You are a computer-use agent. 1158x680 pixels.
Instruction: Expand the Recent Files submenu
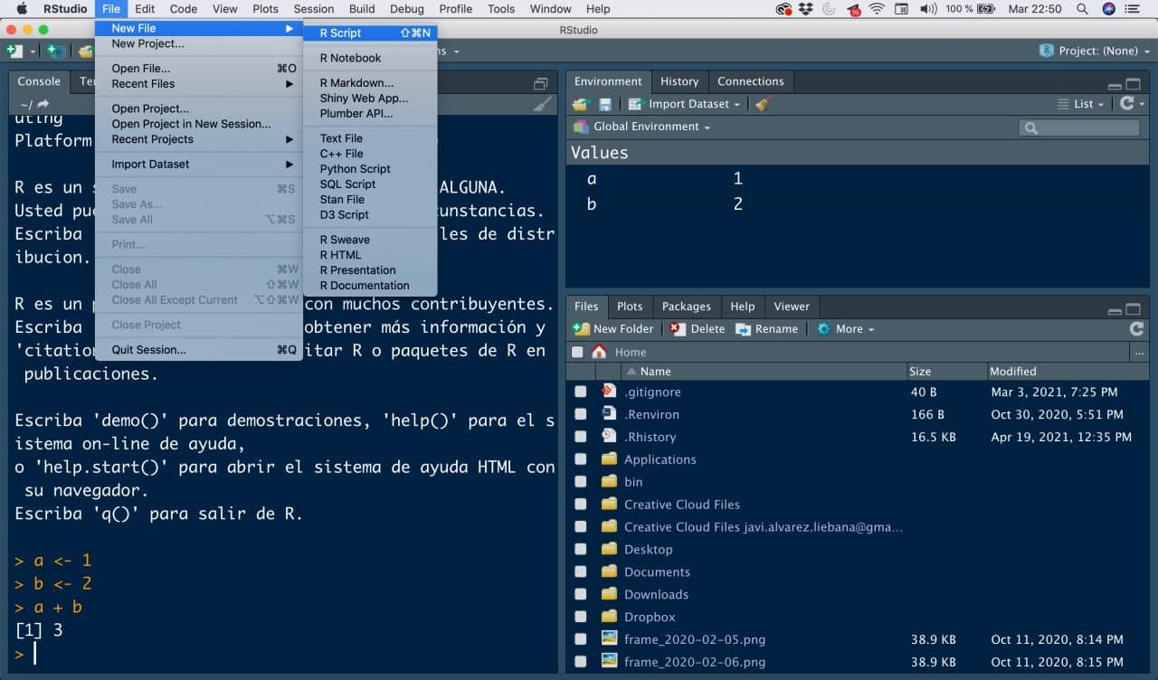coord(199,84)
